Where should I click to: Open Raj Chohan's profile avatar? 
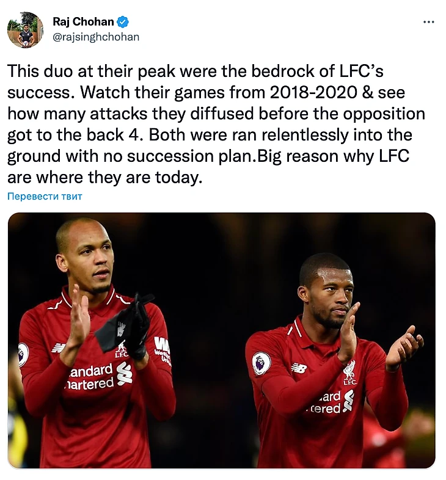[25, 30]
